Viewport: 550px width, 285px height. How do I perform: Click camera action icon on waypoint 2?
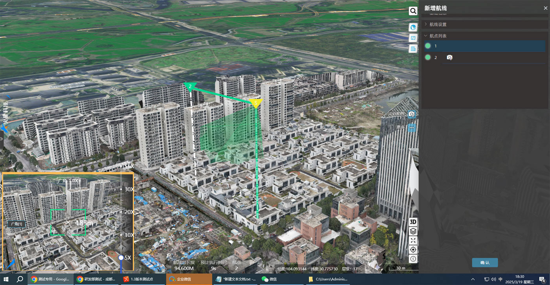coord(449,58)
